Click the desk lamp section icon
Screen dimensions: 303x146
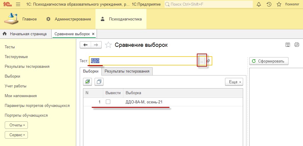click(12, 19)
